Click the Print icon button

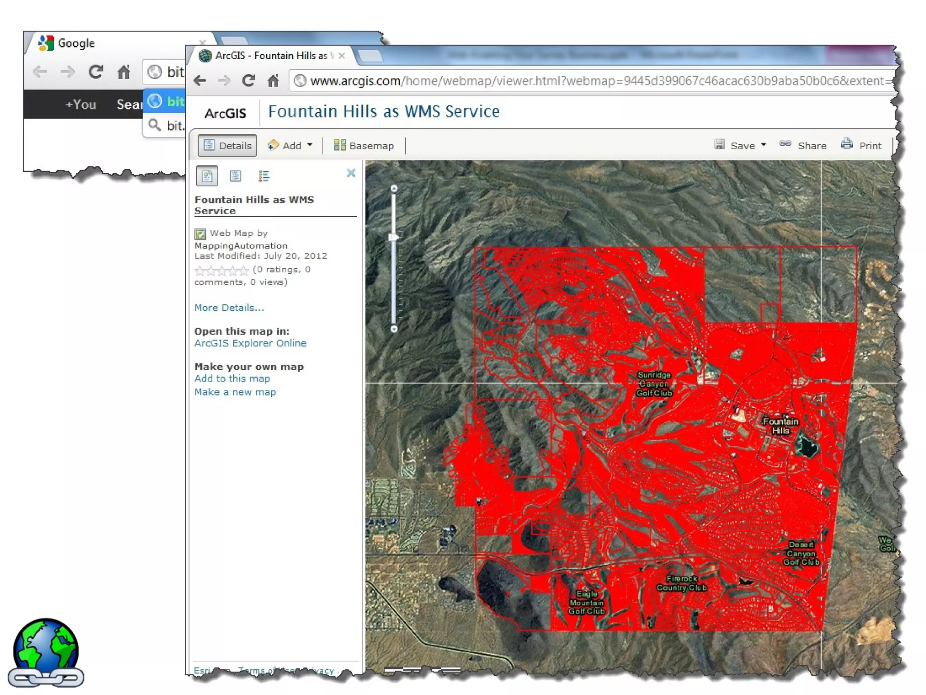pos(847,145)
